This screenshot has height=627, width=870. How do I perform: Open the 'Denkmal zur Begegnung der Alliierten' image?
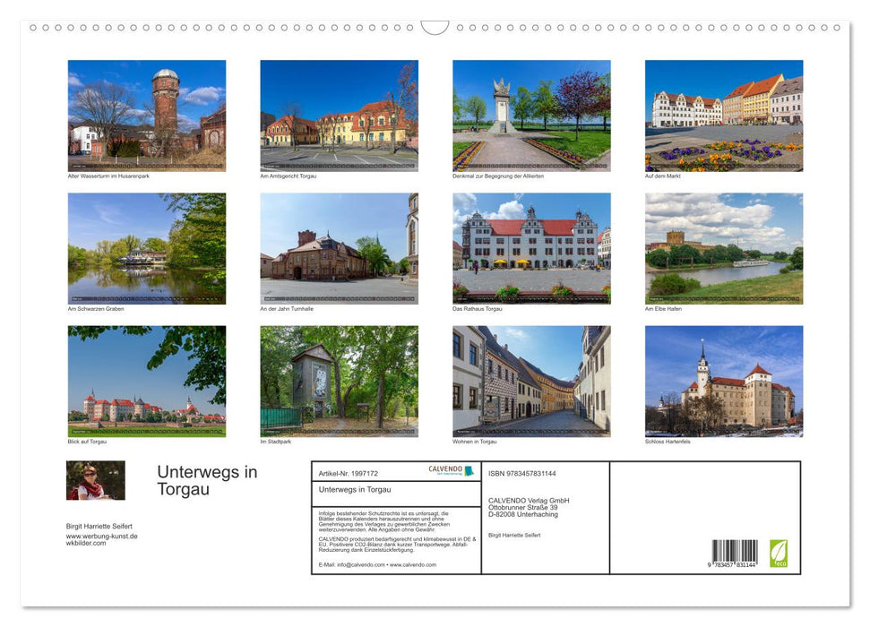[x=530, y=115]
